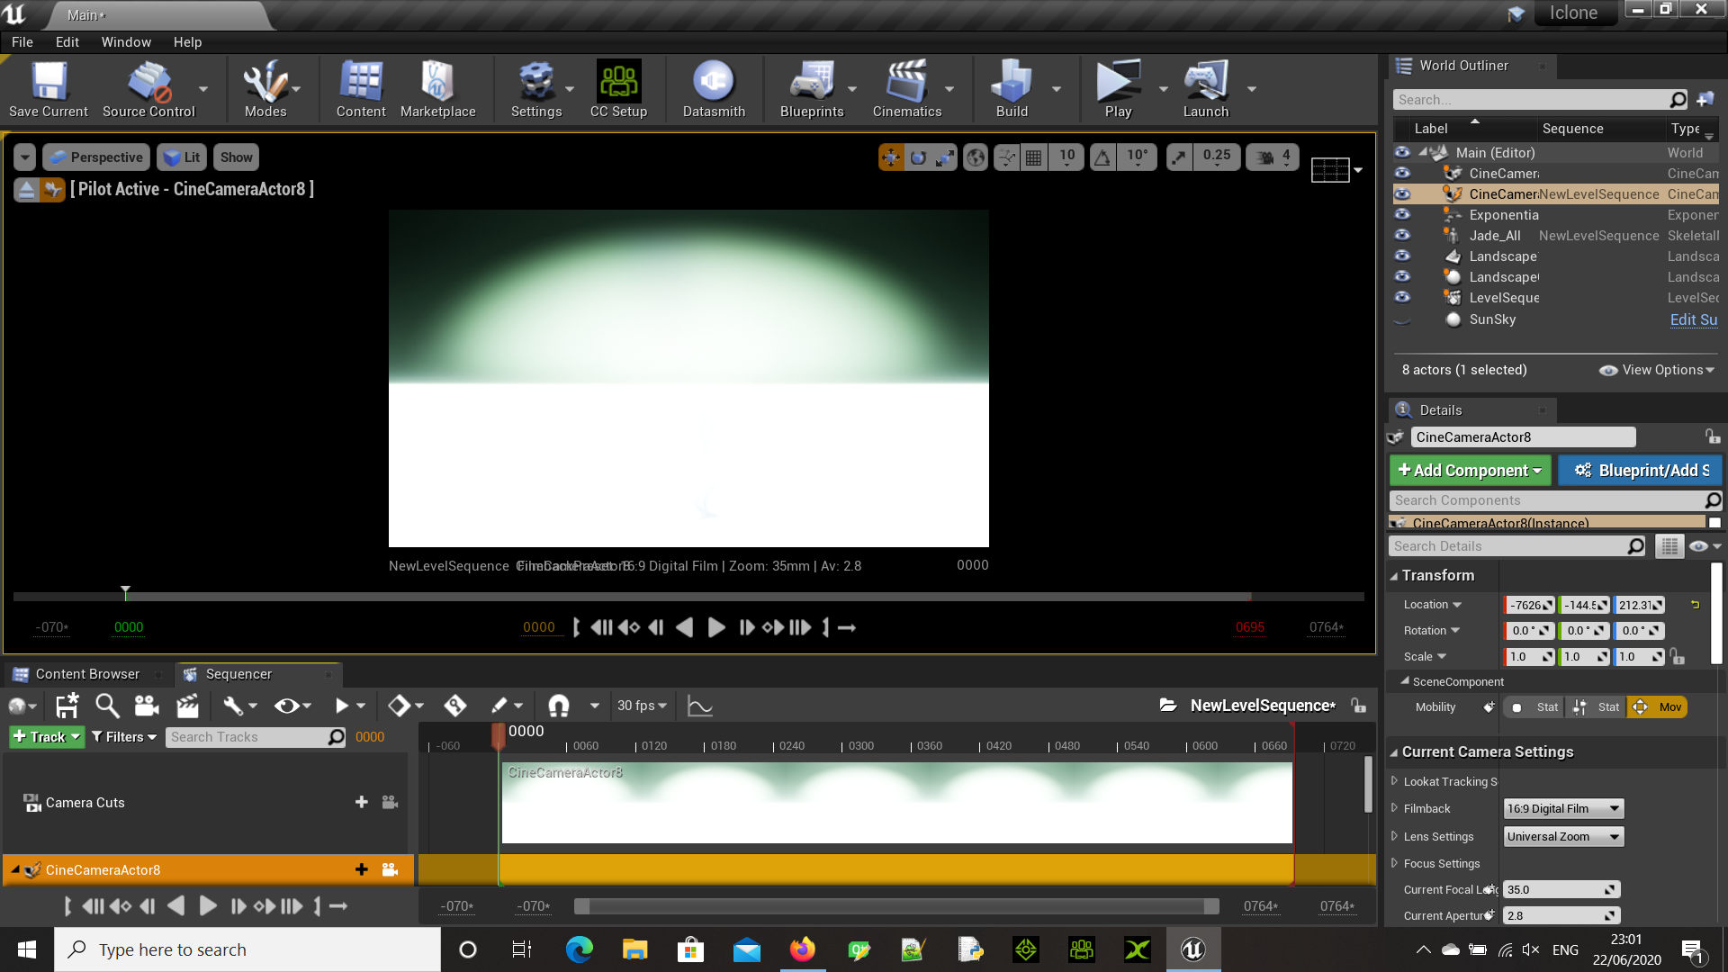1728x972 pixels.
Task: Set Mobility to Movable
Action: click(x=1658, y=707)
